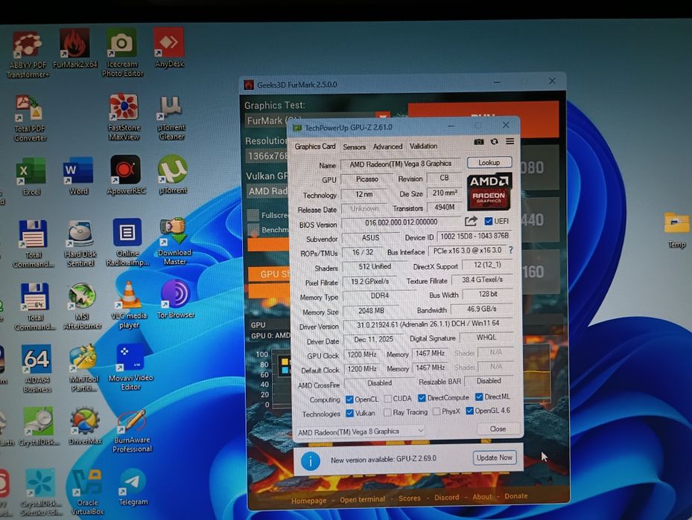
Task: Toggle the UEFI checkbox
Action: tap(489, 221)
